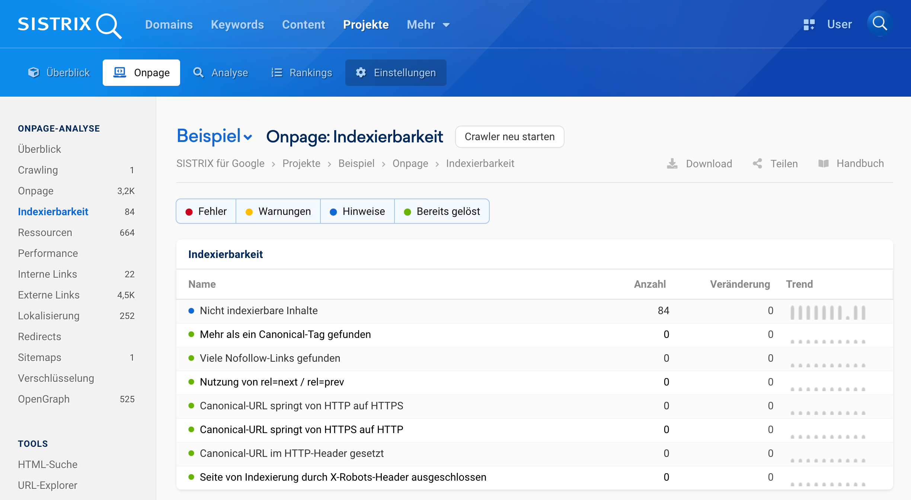Click the Download arrow icon
Screen dimensions: 911x500
pos(672,164)
